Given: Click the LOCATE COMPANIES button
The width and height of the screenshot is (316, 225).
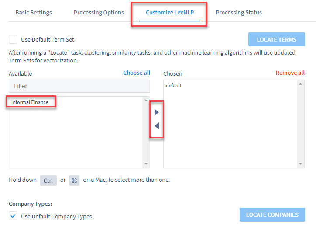Looking at the screenshot, I should [272, 215].
